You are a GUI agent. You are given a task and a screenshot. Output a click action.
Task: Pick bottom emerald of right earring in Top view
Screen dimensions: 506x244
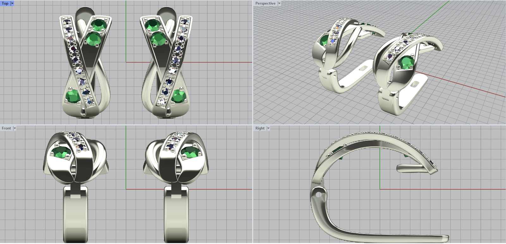[x=178, y=96]
